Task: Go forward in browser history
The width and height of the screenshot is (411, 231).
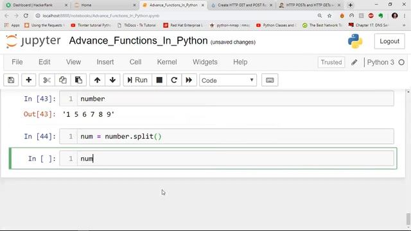Action: coord(16,15)
